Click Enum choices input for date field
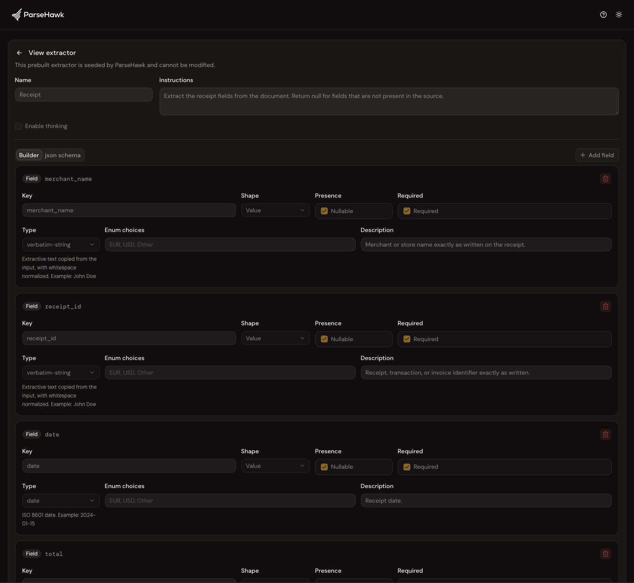 point(230,501)
